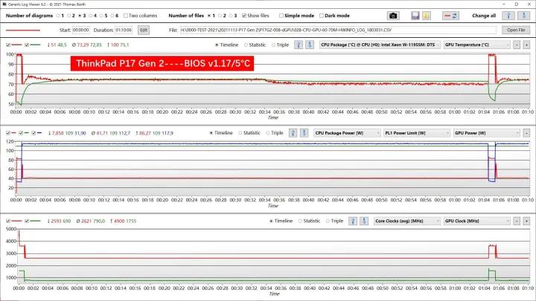Viewport: 536px width, 301px height.
Task: Click the minus button in the clocks diagram row
Action: (516, 221)
